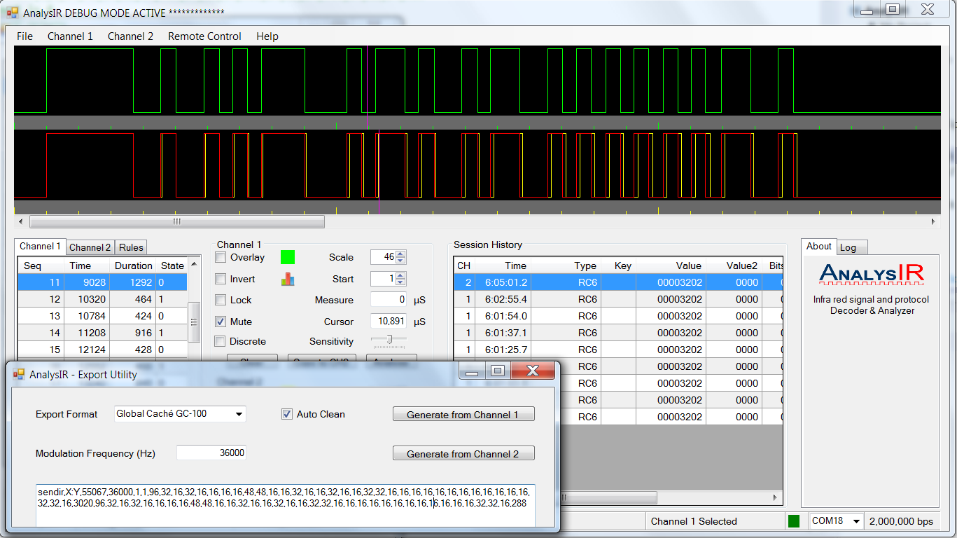
Task: Decrease Start value with down arrow
Action: pyautogui.click(x=400, y=282)
